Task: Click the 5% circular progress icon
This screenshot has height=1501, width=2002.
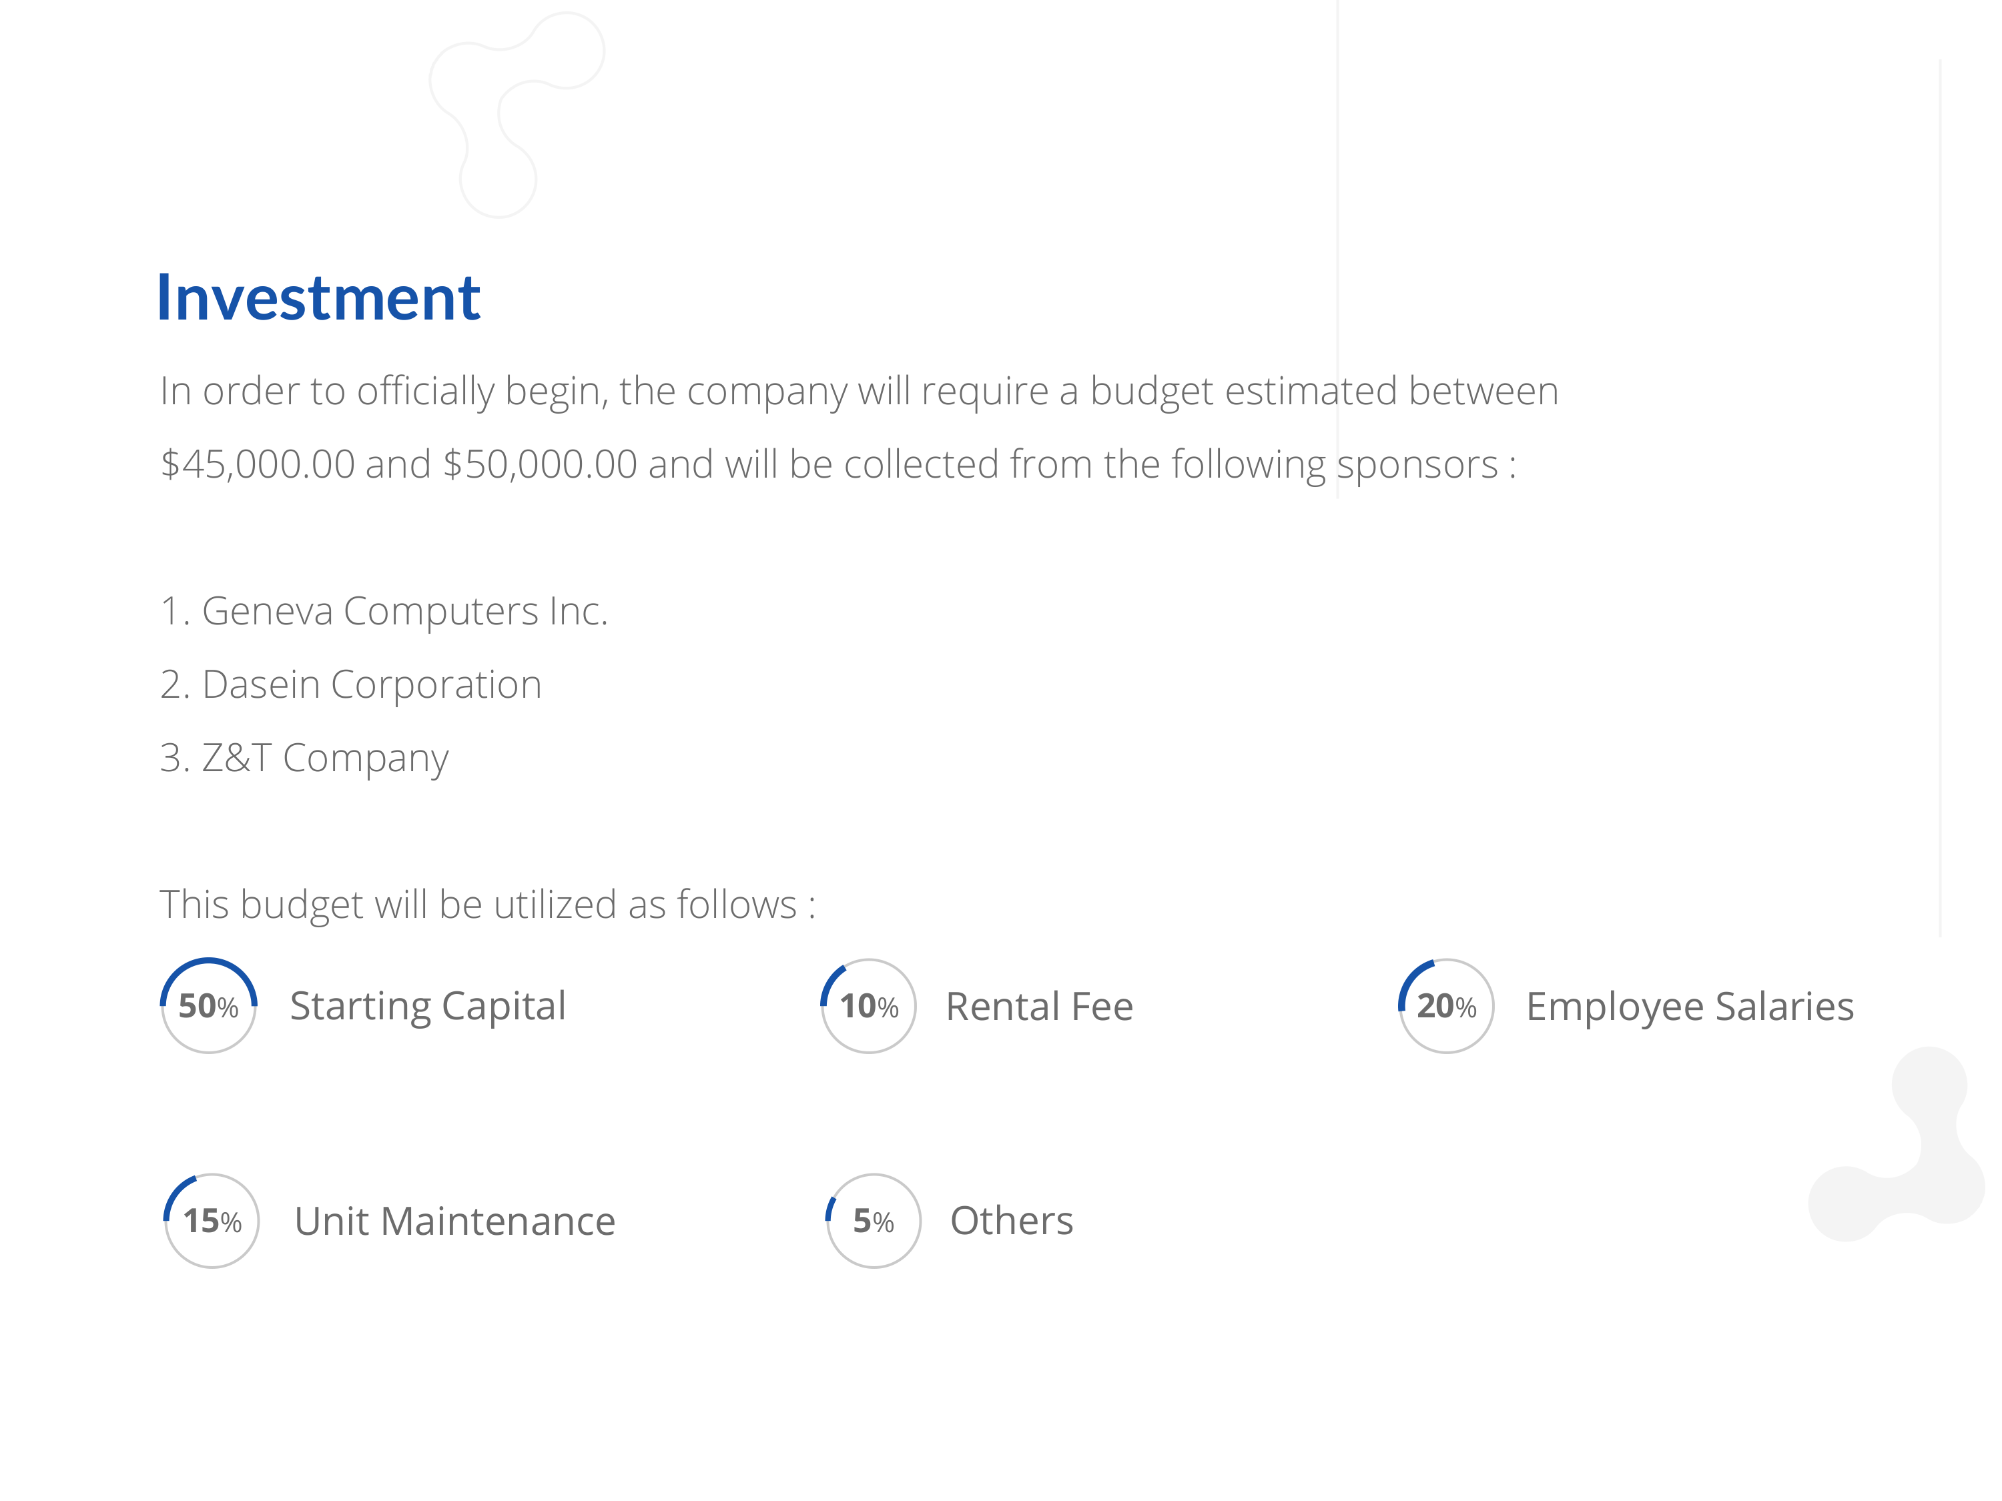Action: pyautogui.click(x=874, y=1221)
